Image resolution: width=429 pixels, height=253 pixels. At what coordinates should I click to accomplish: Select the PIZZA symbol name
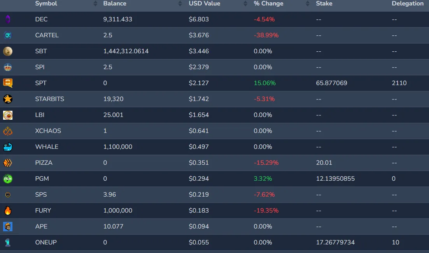coord(44,163)
